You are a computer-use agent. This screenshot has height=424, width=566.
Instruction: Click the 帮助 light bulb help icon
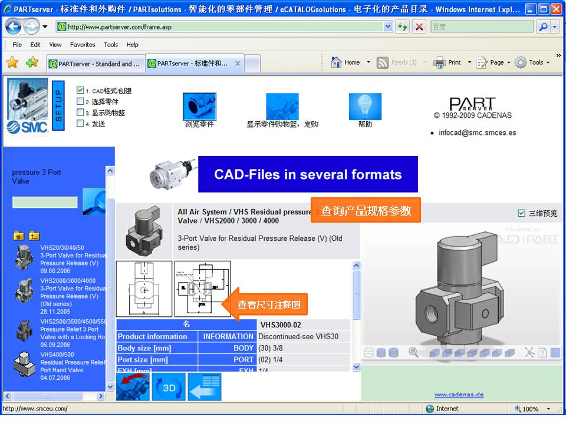[x=365, y=107]
